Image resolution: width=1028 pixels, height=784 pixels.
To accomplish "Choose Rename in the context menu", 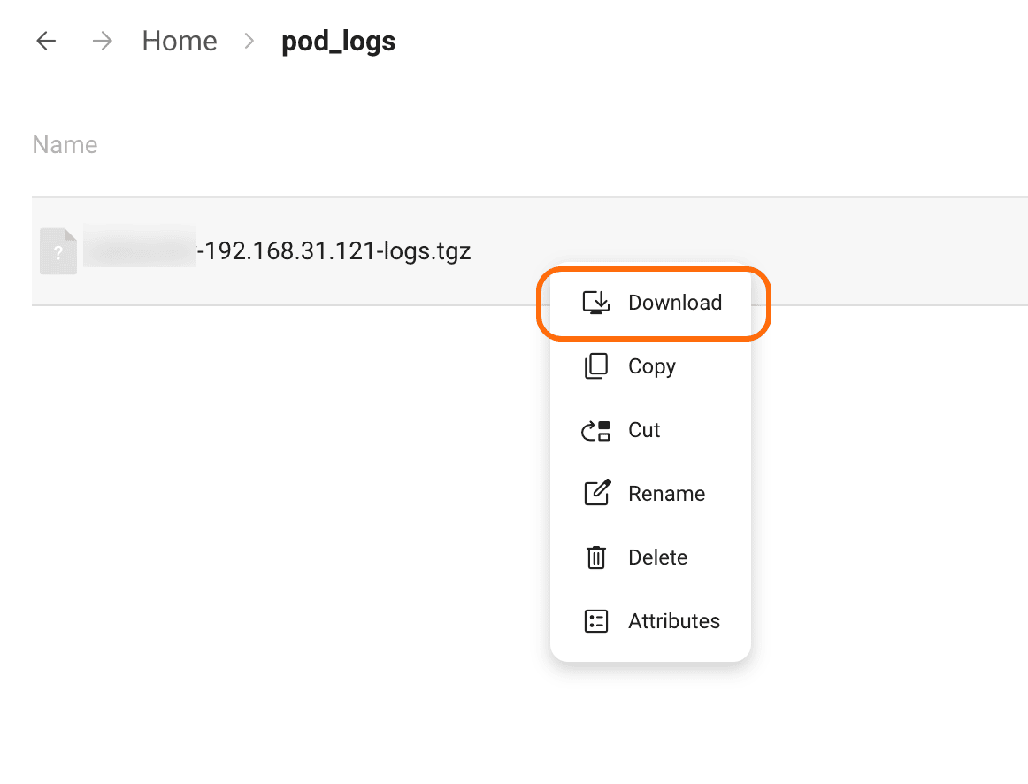I will tap(666, 493).
